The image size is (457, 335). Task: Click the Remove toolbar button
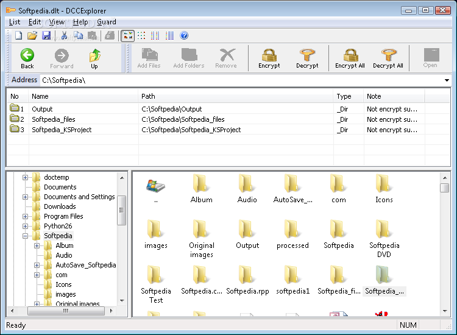pyautogui.click(x=226, y=58)
